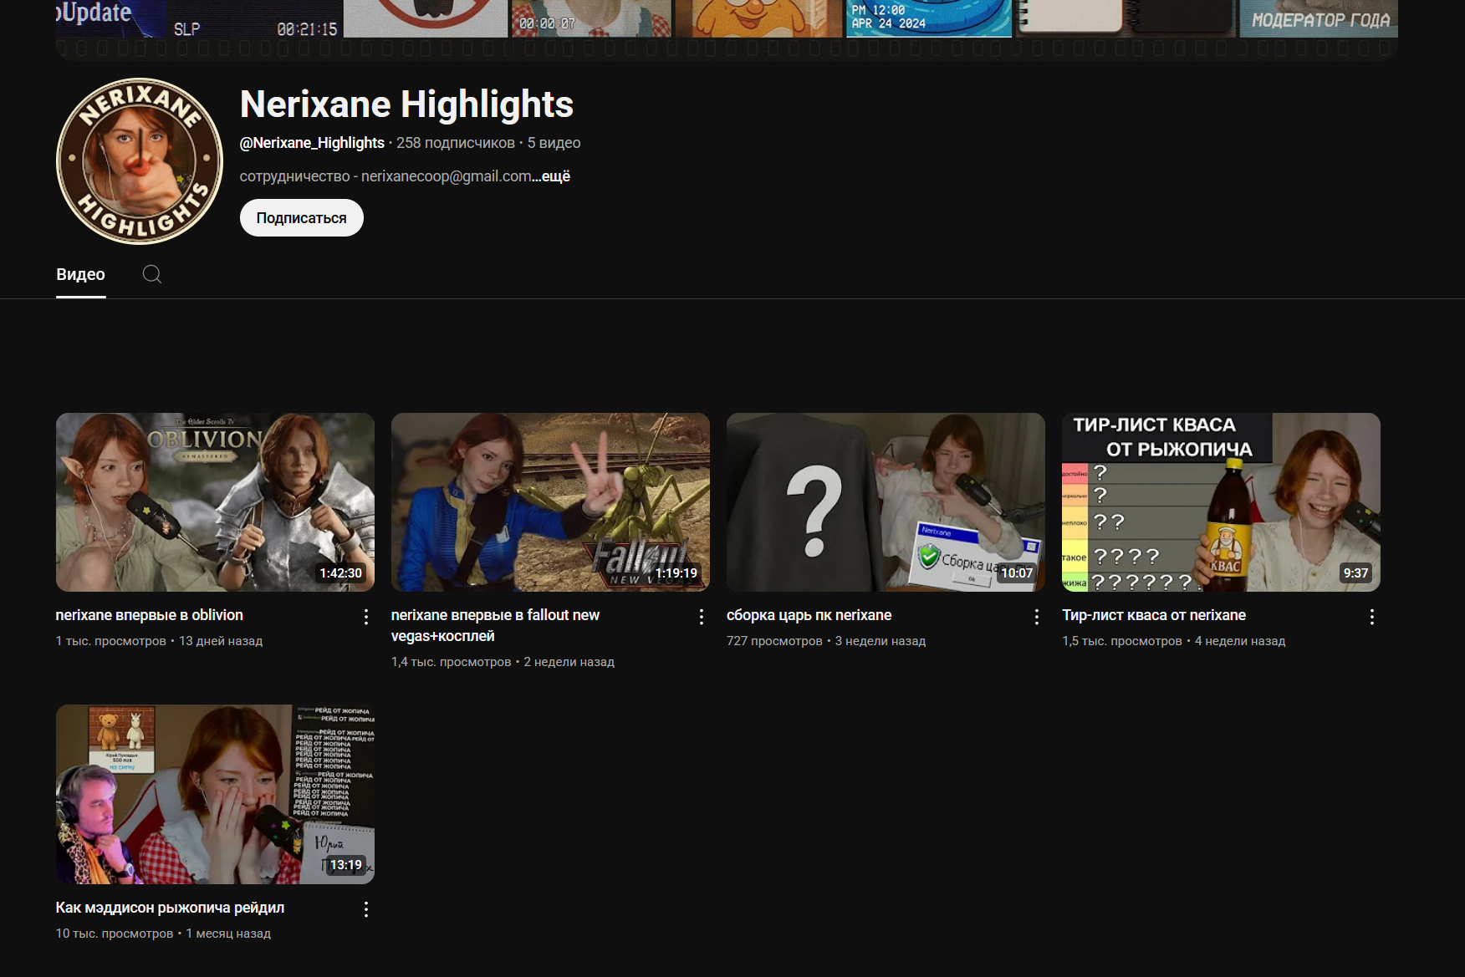1465x977 pixels.
Task: Click the 9:37 duration badge
Action: pos(1355,573)
